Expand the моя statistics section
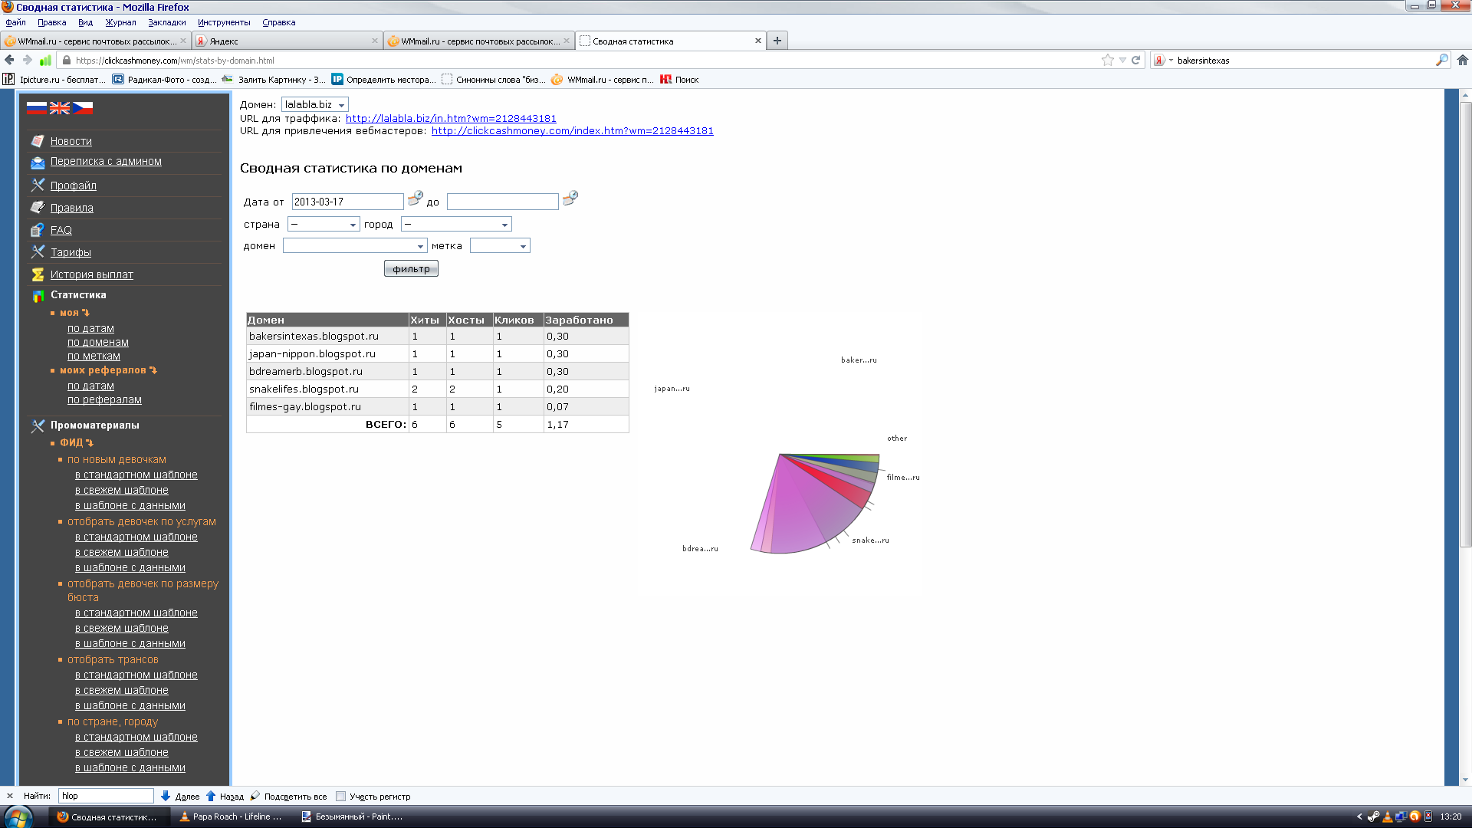 tap(74, 313)
